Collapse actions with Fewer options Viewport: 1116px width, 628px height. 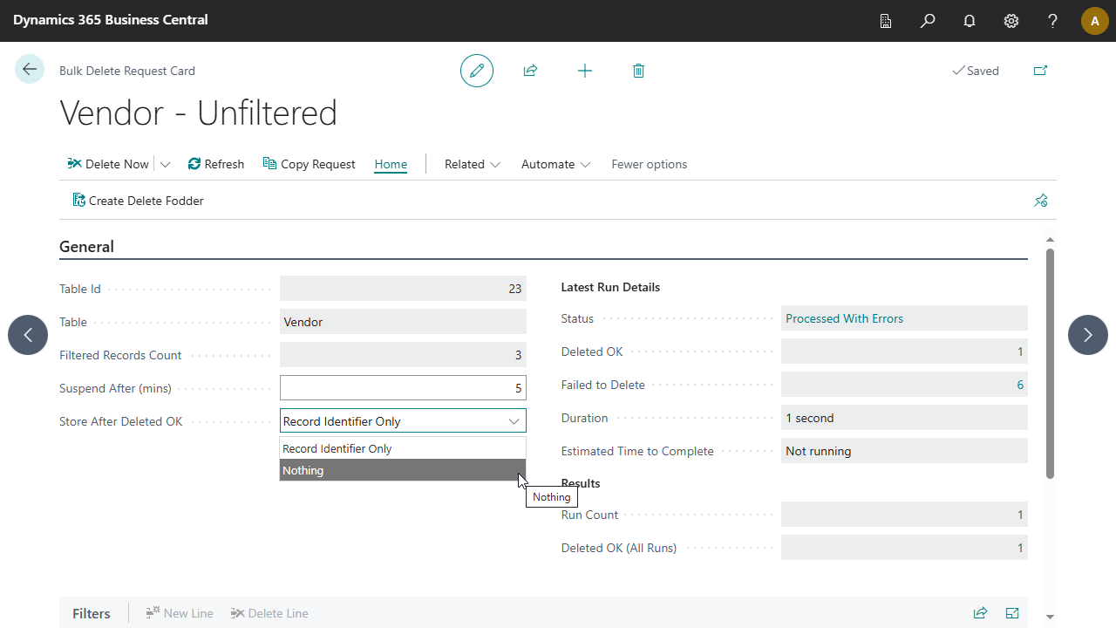pos(649,164)
